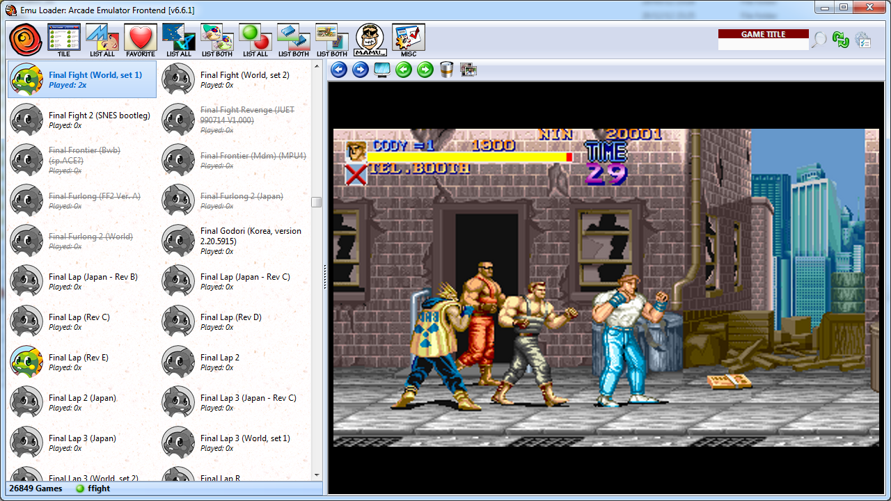Viewport: 891px width, 501px height.
Task: Open the MISC options button
Action: coord(409,40)
